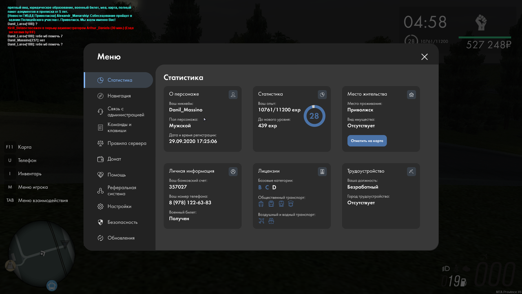Click the handshake heart icon beside Помощь

pyautogui.click(x=100, y=175)
